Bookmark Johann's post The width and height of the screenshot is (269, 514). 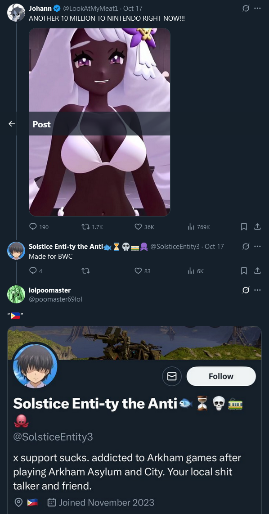[x=244, y=226]
